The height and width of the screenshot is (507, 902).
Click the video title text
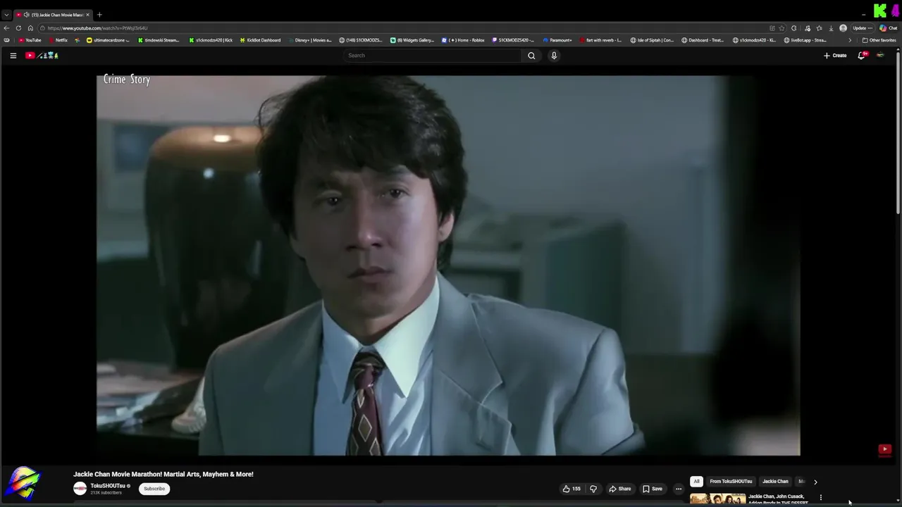[163, 475]
